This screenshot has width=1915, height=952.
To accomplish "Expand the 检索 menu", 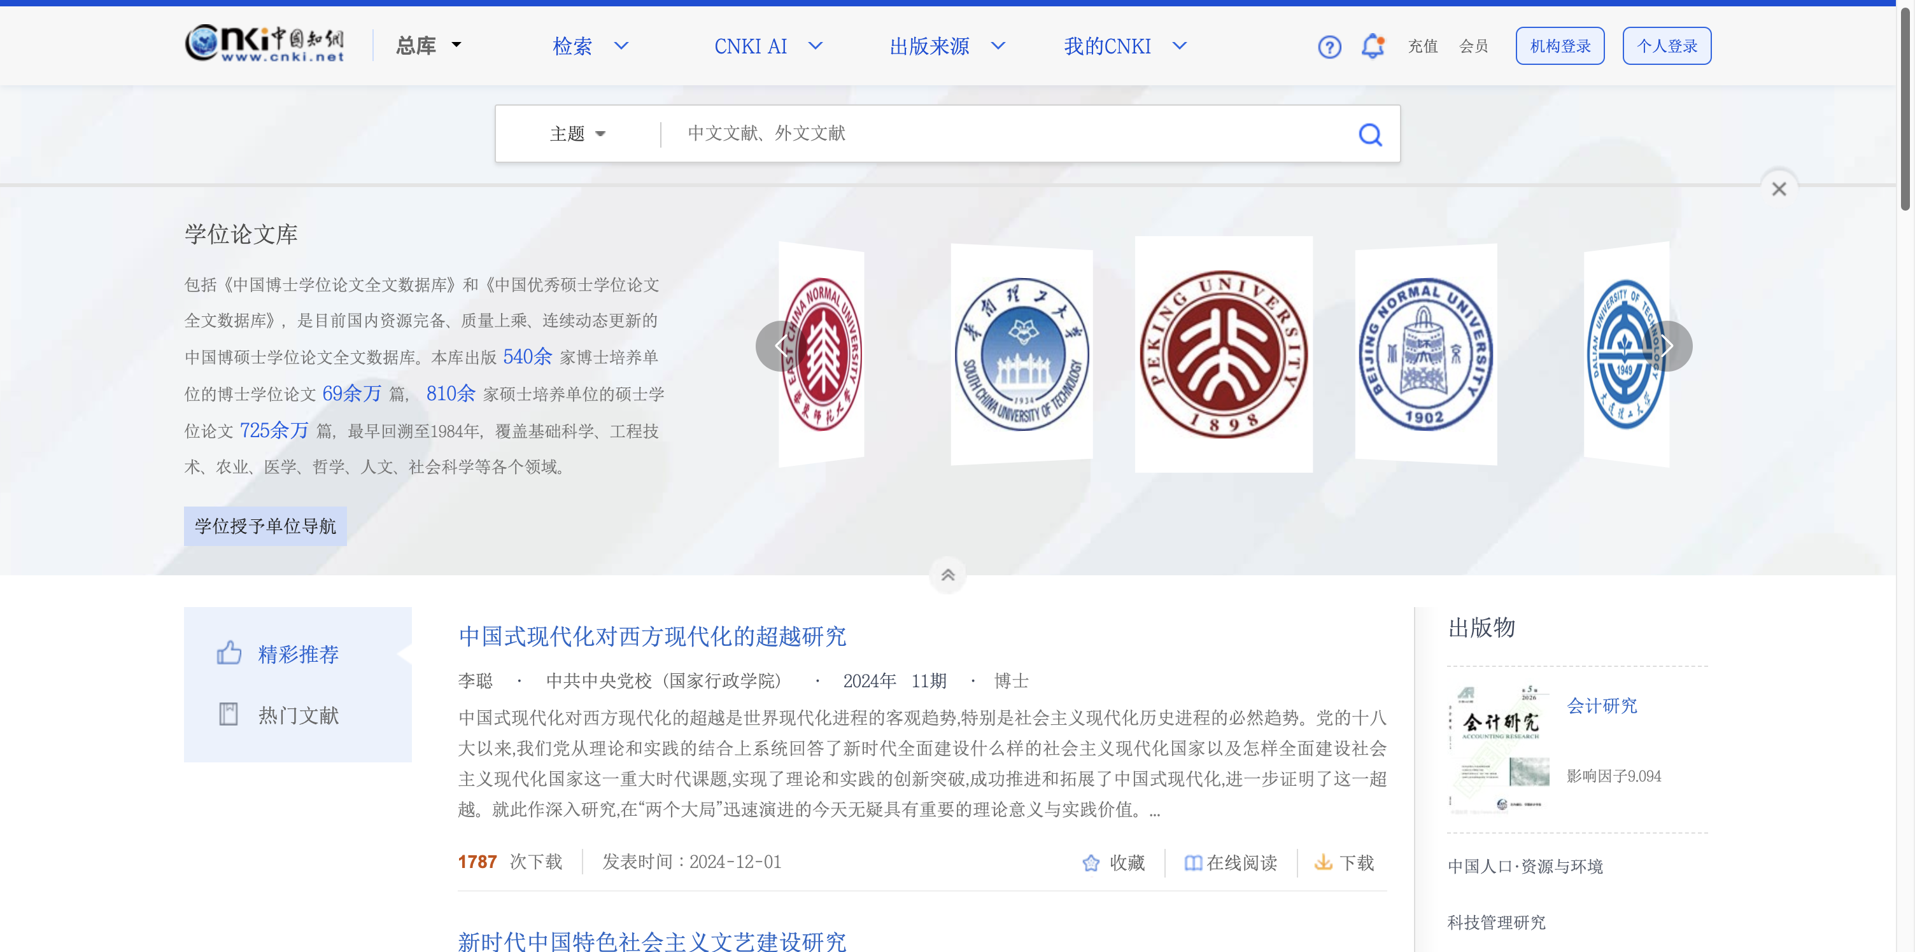I will (x=590, y=46).
